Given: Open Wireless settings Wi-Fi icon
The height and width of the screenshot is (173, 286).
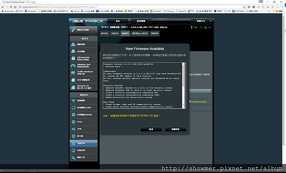Looking at the screenshot, I should coord(73,100).
